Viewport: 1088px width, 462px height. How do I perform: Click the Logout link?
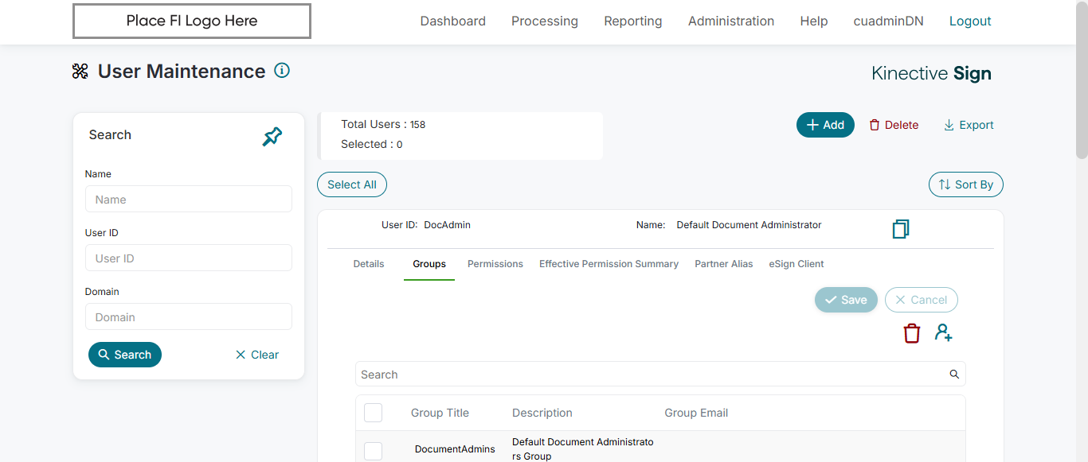[970, 21]
